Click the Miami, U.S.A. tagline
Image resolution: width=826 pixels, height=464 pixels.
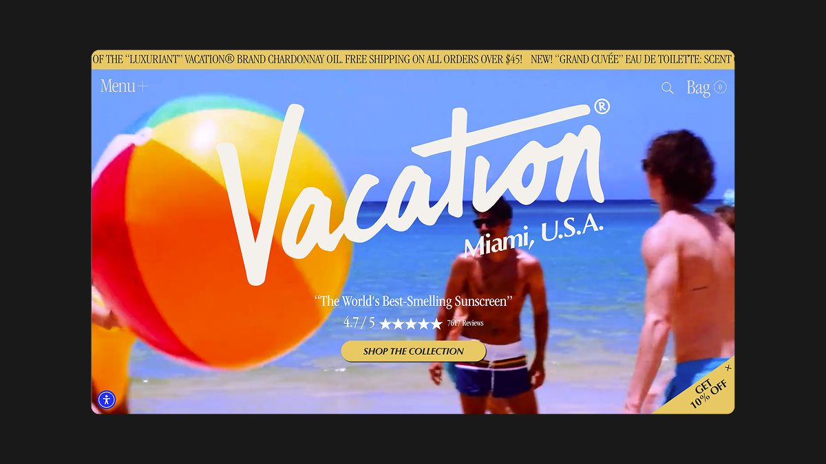pos(533,236)
